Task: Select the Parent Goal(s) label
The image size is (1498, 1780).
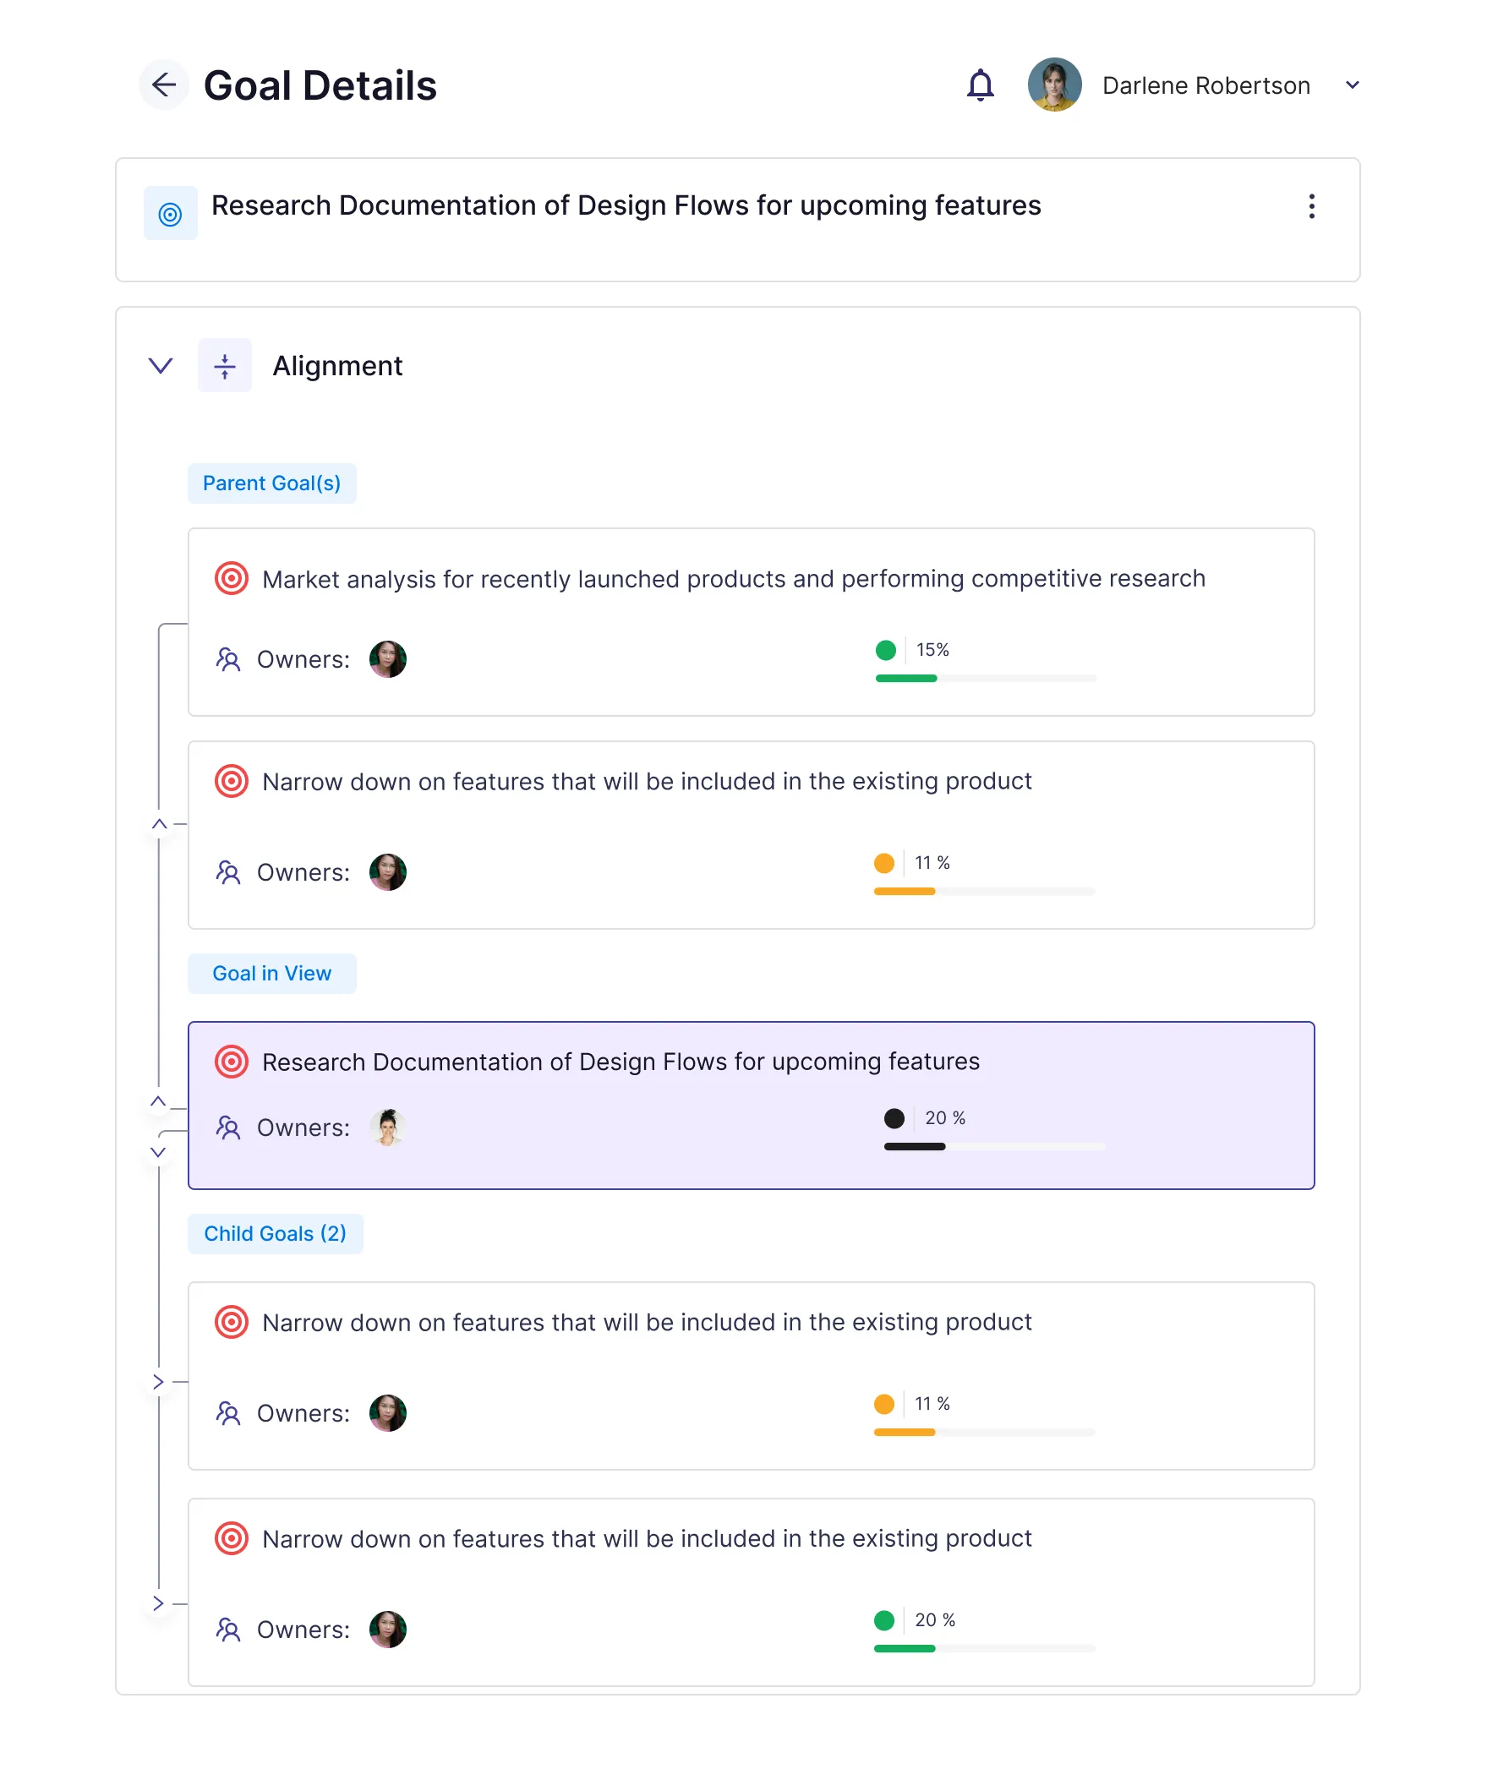Action: point(271,483)
